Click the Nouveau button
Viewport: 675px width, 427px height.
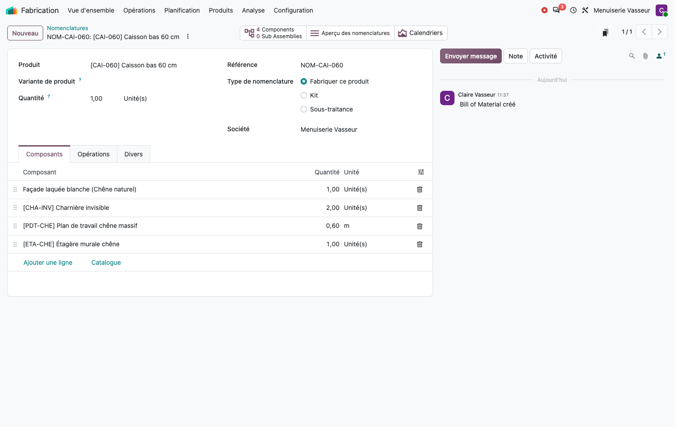(x=25, y=33)
